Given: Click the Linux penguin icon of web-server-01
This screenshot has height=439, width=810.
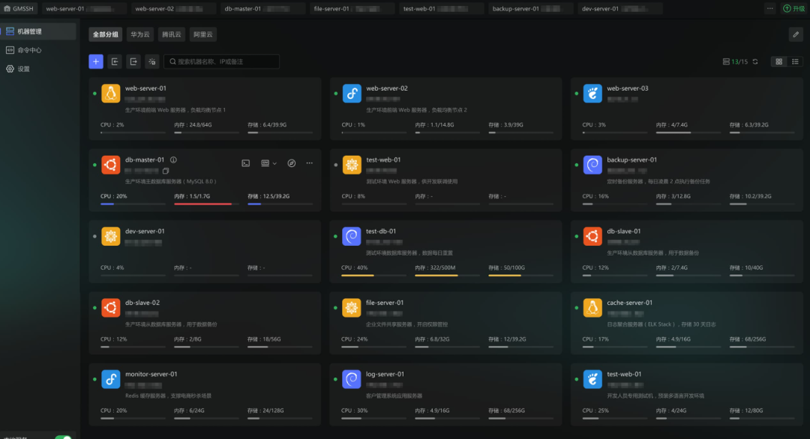Looking at the screenshot, I should 110,94.
